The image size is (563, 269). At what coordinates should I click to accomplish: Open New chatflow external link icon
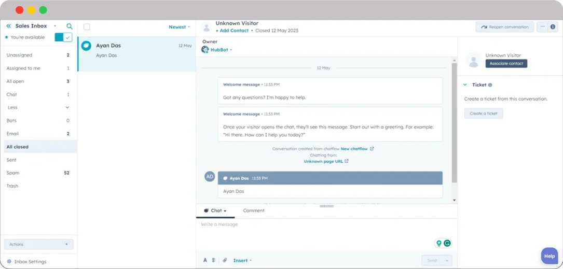pos(372,148)
